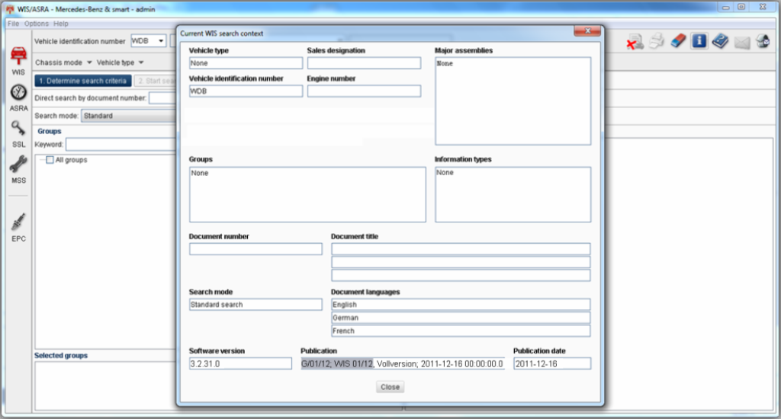Click the Software version 3.2.31.0 field
This screenshot has height=419, width=781.
240,363
